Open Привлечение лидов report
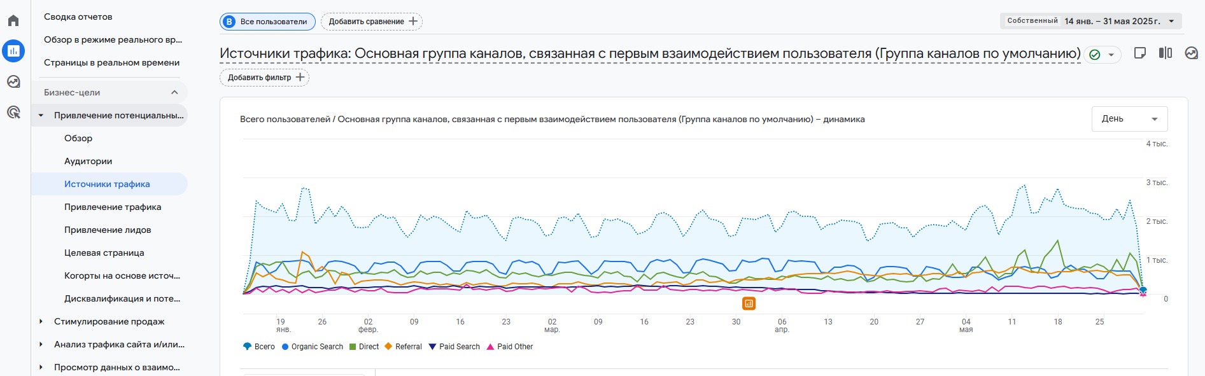 [x=108, y=230]
